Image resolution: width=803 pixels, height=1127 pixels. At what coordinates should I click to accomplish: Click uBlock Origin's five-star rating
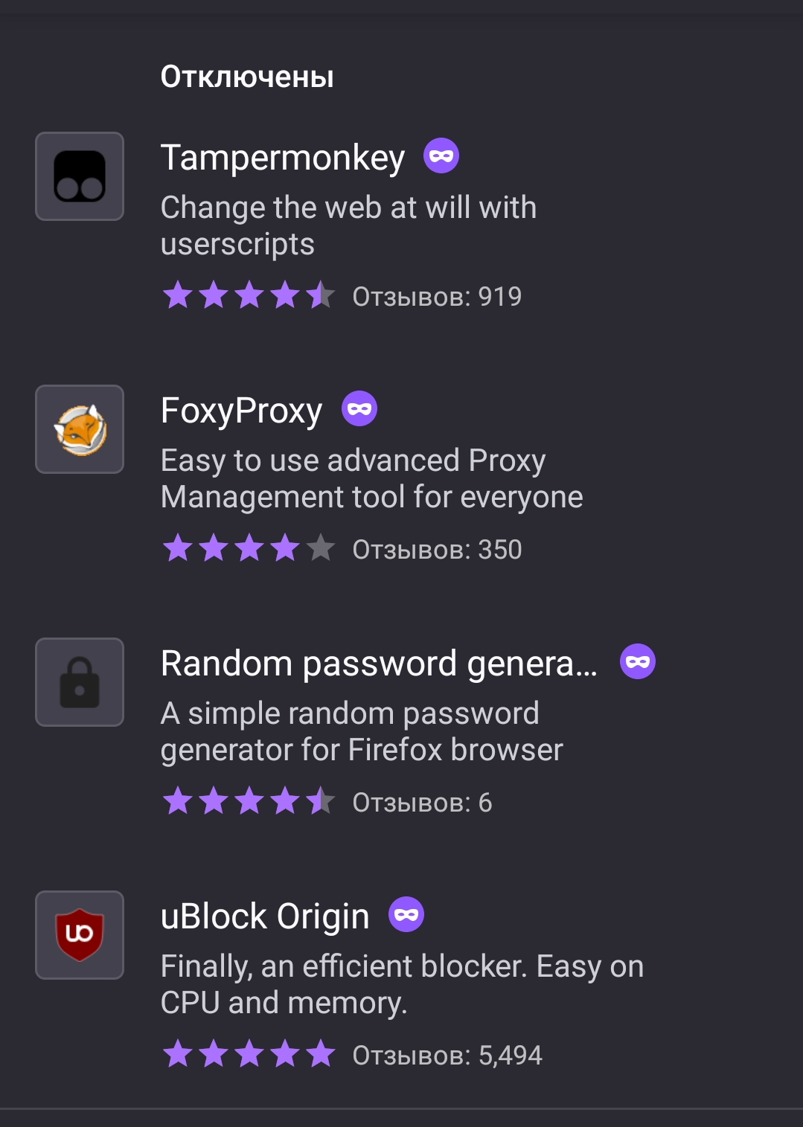[249, 1055]
